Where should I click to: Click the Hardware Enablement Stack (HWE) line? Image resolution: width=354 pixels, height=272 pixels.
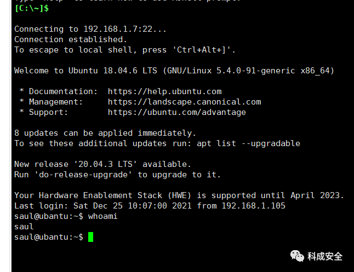pyautogui.click(x=179, y=195)
